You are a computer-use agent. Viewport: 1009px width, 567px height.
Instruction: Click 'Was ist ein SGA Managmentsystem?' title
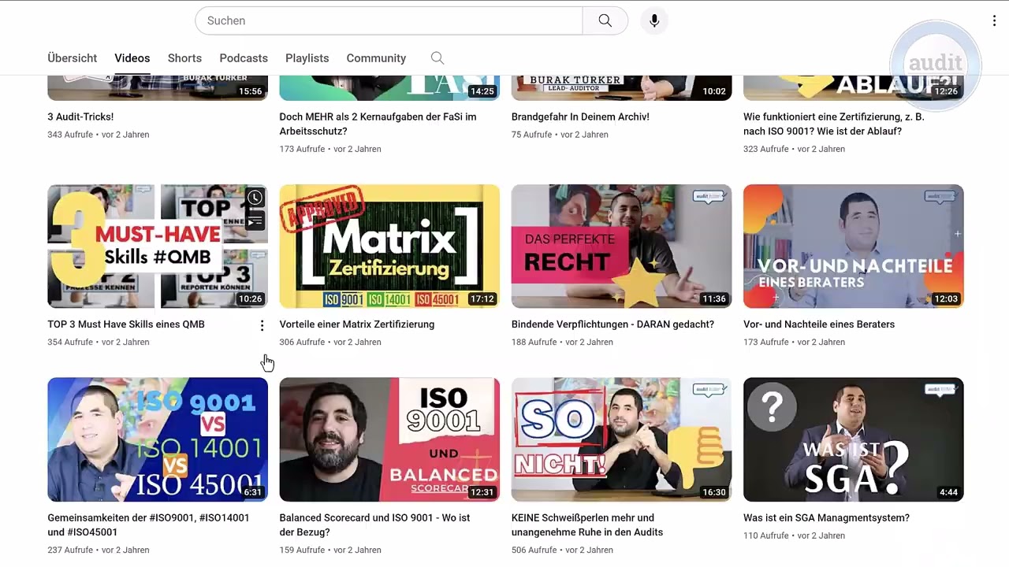click(826, 518)
